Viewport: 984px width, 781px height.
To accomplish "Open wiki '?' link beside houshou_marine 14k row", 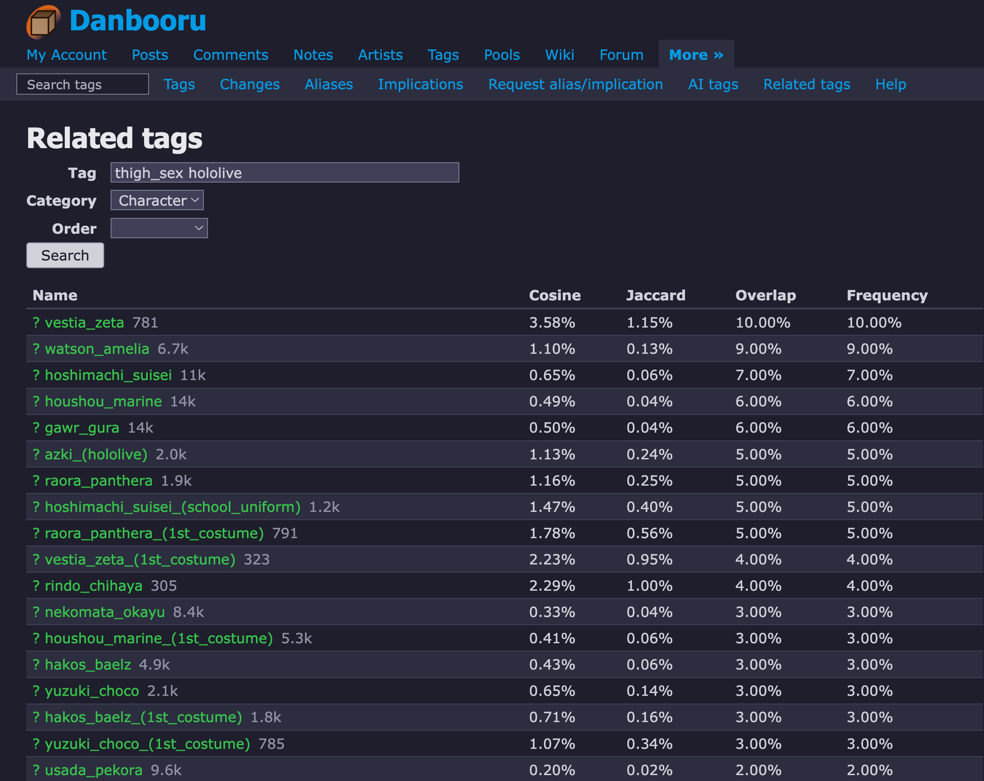I will point(37,402).
